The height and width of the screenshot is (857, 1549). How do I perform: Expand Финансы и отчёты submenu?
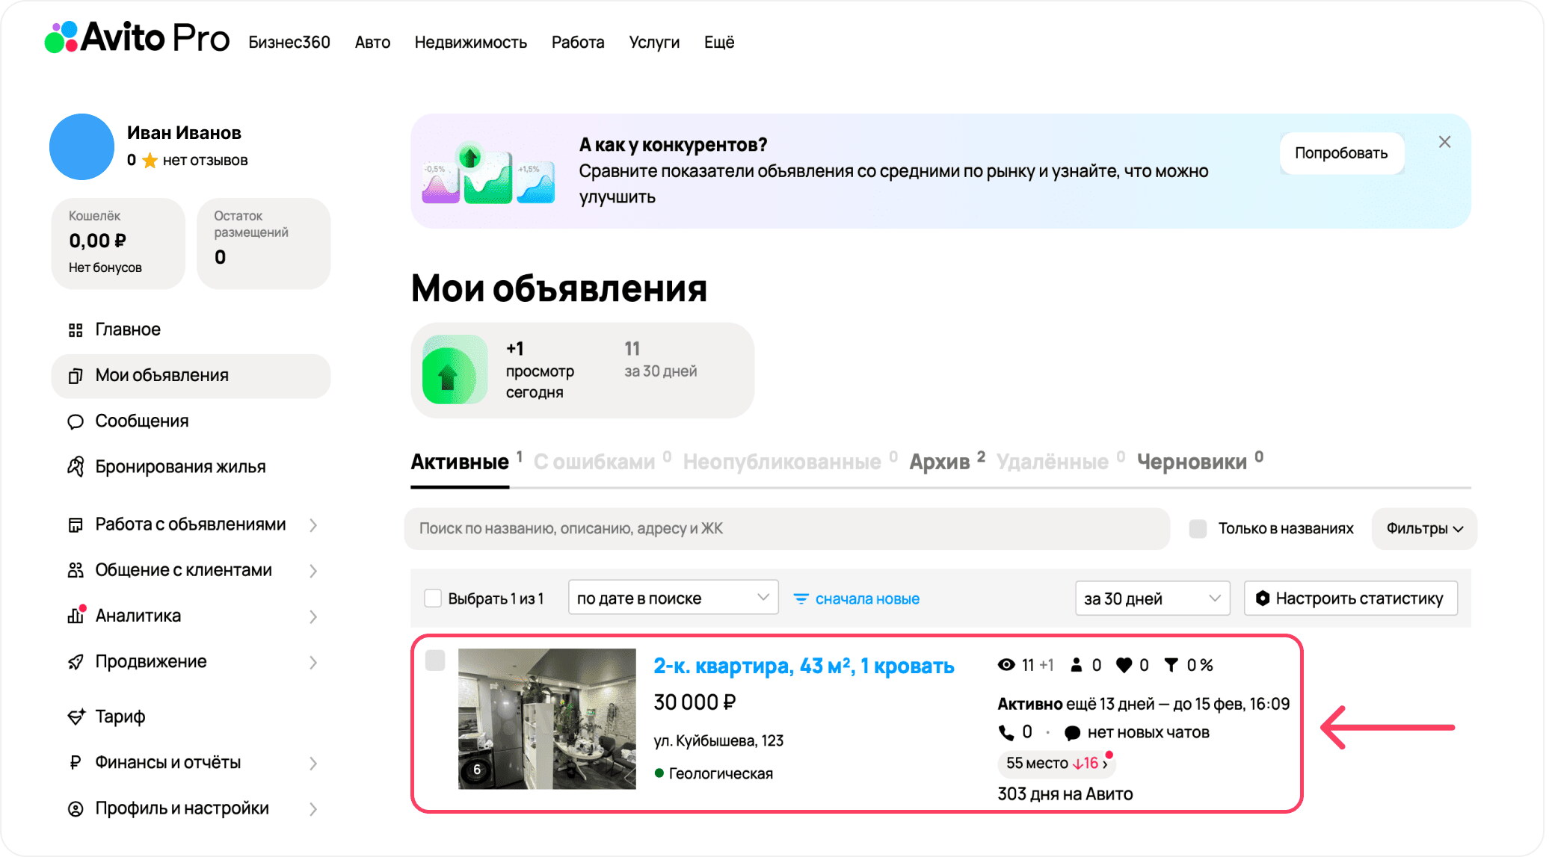313,763
